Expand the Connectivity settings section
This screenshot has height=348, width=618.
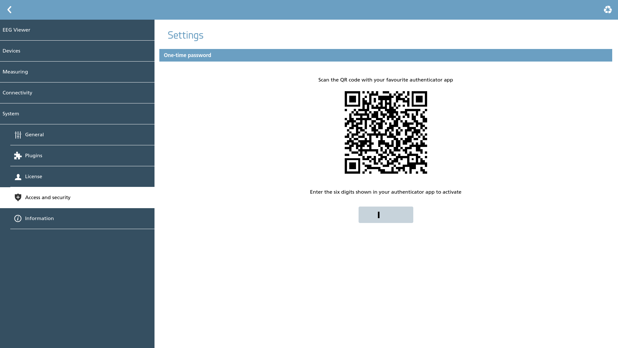[77, 93]
